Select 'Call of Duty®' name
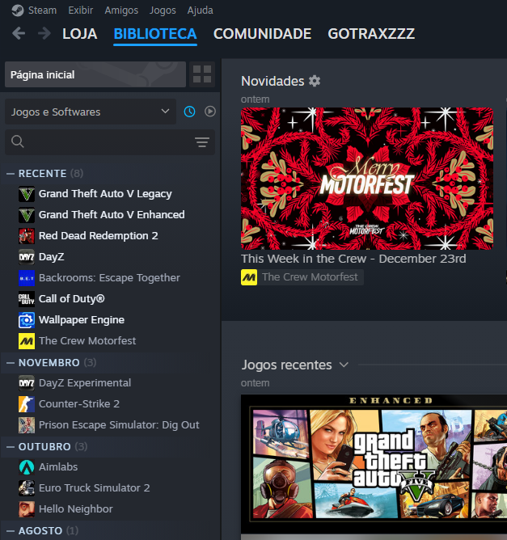This screenshot has width=507, height=540. click(72, 299)
